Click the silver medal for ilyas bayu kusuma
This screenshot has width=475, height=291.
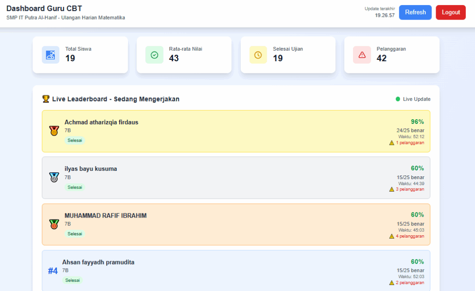tap(54, 177)
